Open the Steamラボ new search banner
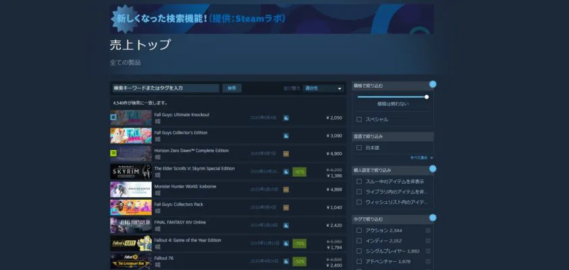The height and width of the screenshot is (270, 569). (271, 19)
